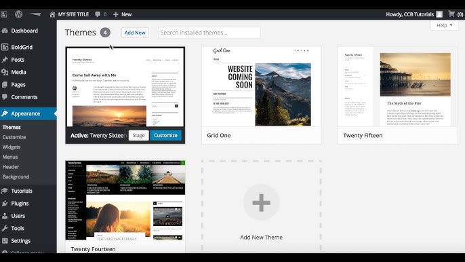The image size is (465, 262).
Task: Click the Twenty Fourteen theme name
Action: [x=93, y=249]
